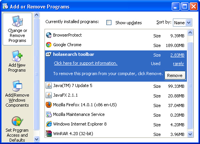Open the Add New Programs icon
This screenshot has height=144, width=200.
(17, 56)
